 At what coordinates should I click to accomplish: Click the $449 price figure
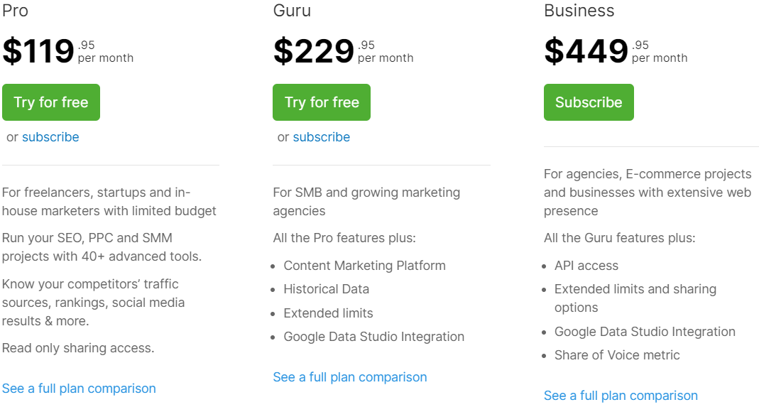point(586,51)
